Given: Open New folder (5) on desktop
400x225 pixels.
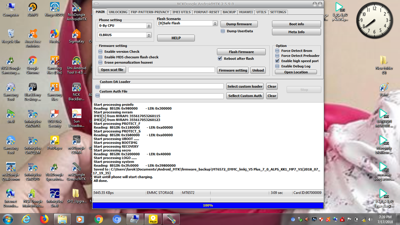Looking at the screenshot, I should point(384,65).
